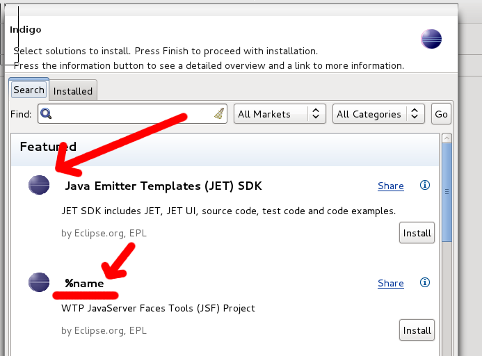
Task: Click the results list scrollbar thumb
Action: pyautogui.click(x=447, y=192)
